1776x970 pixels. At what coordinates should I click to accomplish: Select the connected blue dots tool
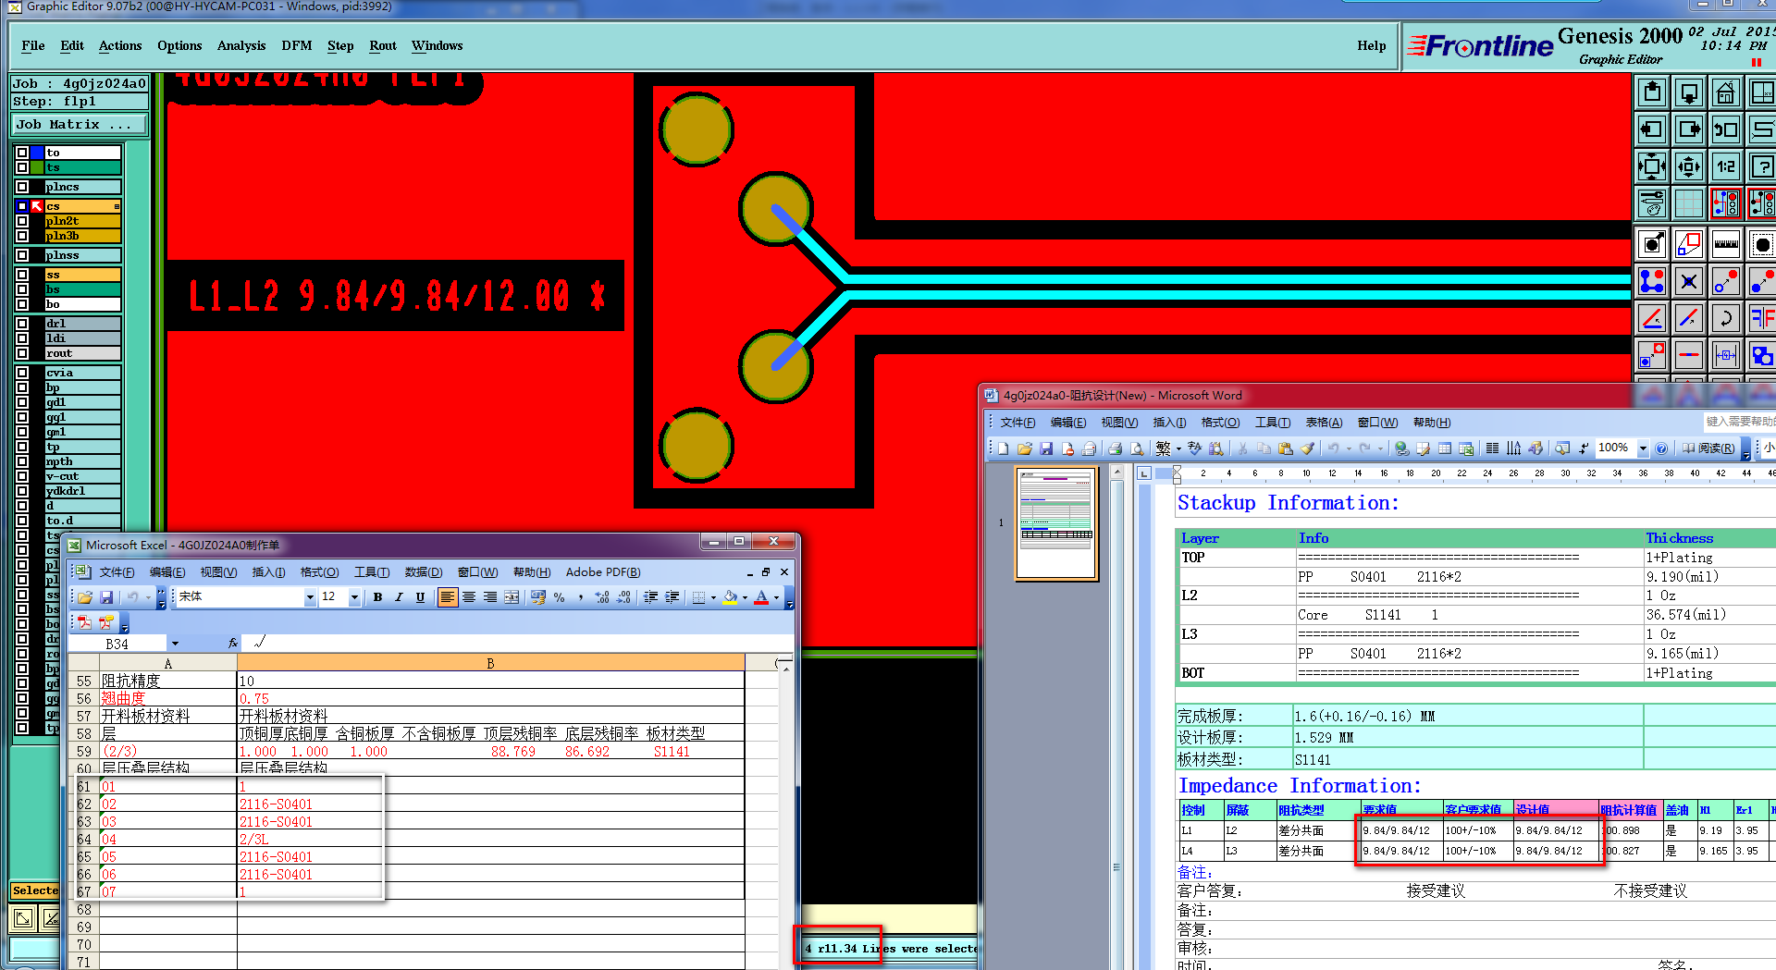[1651, 281]
